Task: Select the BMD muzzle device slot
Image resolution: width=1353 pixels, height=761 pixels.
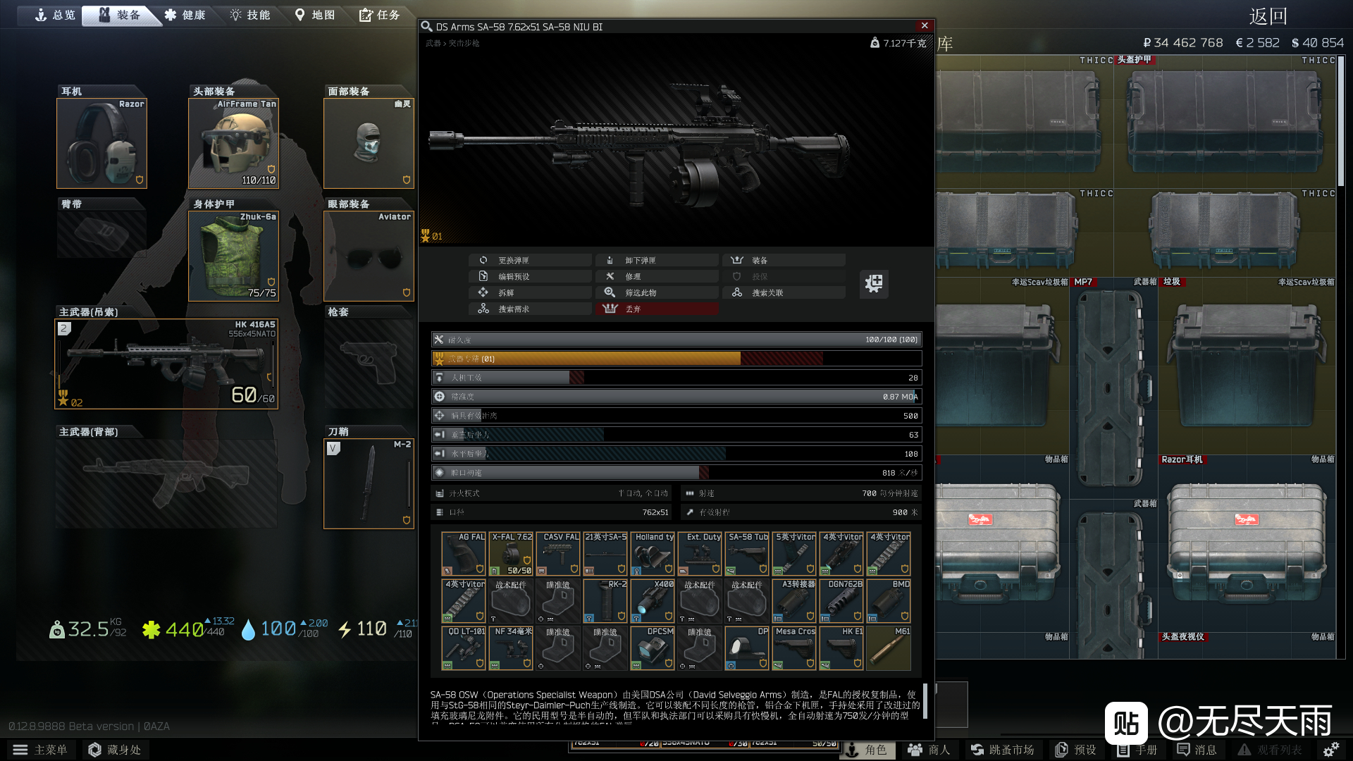Action: click(x=889, y=601)
